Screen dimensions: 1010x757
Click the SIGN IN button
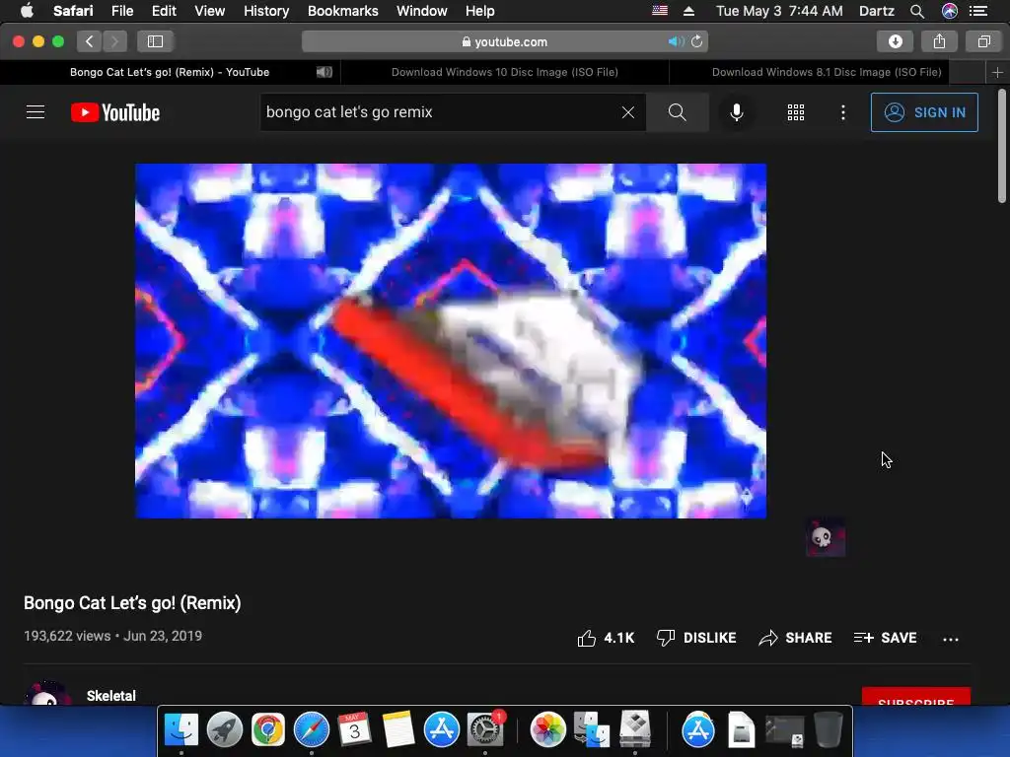coord(924,112)
